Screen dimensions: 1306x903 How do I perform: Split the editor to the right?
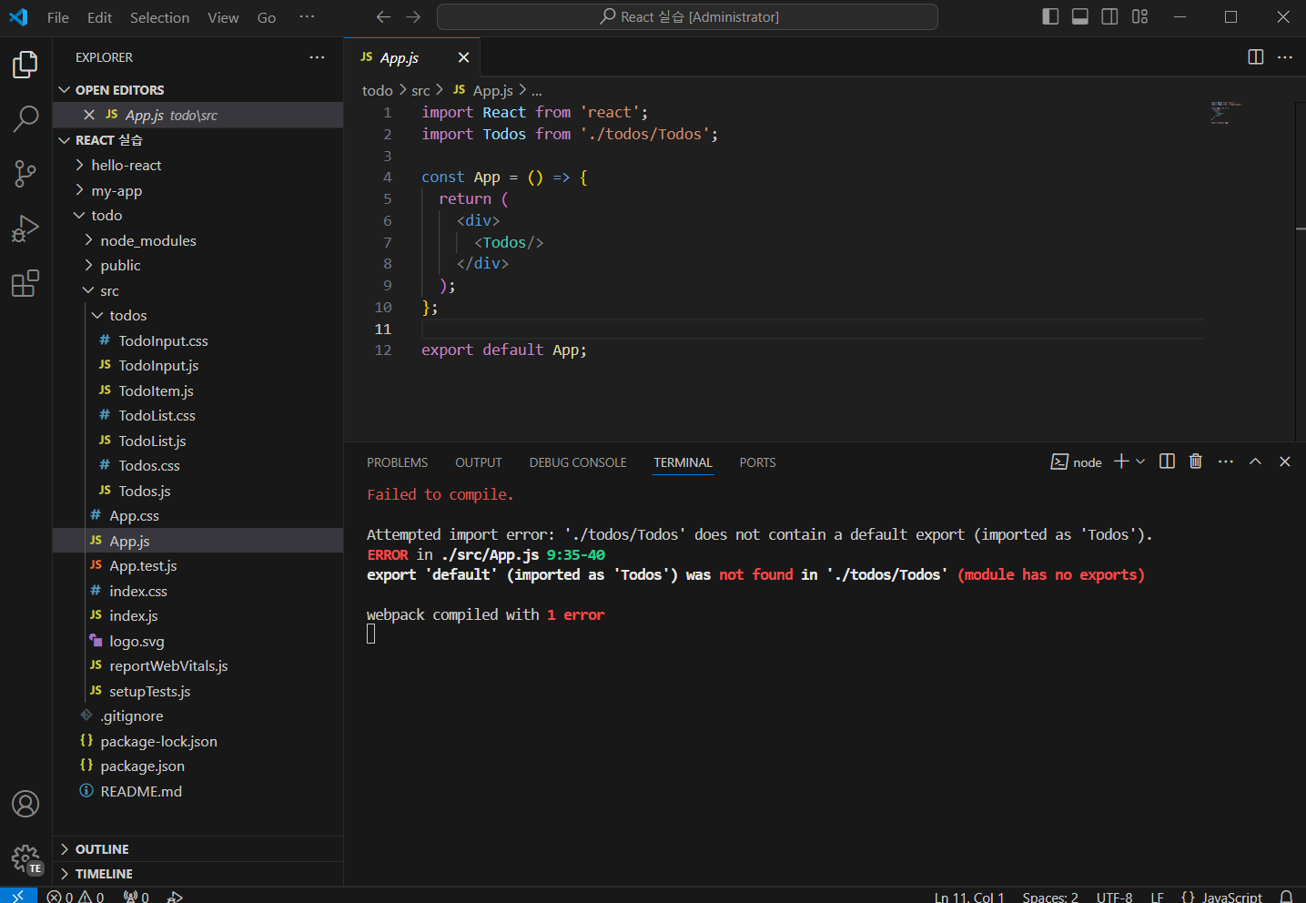coord(1256,57)
